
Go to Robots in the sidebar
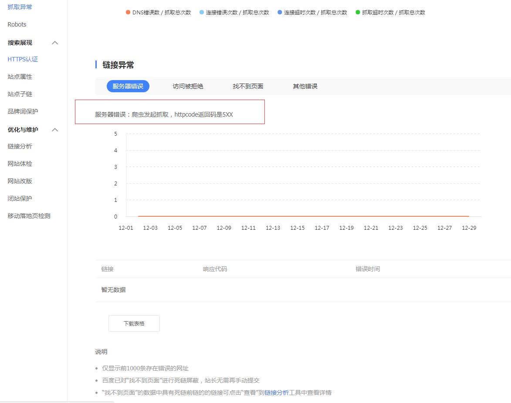point(17,24)
